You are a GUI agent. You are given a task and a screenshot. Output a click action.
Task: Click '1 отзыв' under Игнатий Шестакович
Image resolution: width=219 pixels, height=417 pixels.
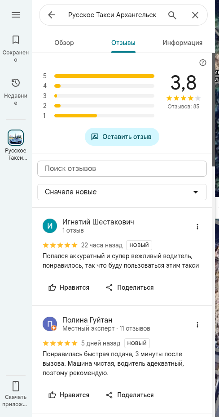pos(73,230)
